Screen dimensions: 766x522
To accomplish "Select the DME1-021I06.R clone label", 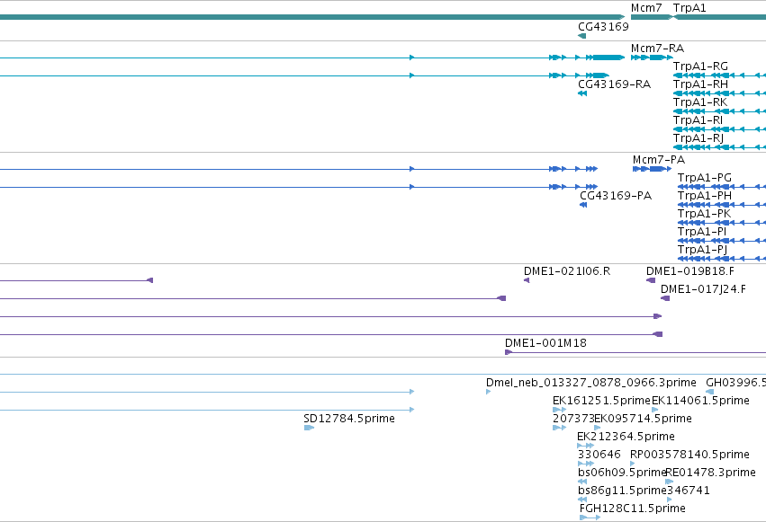I will (x=567, y=271).
